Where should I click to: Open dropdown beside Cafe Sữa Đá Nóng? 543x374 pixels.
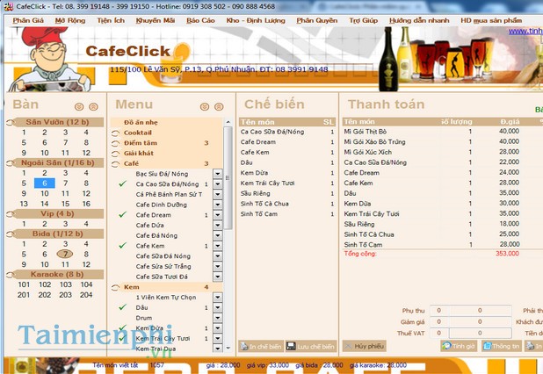coord(218,256)
